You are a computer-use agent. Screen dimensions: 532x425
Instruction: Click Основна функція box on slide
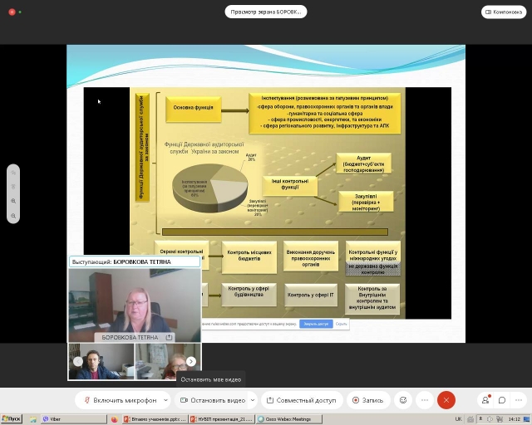194,109
